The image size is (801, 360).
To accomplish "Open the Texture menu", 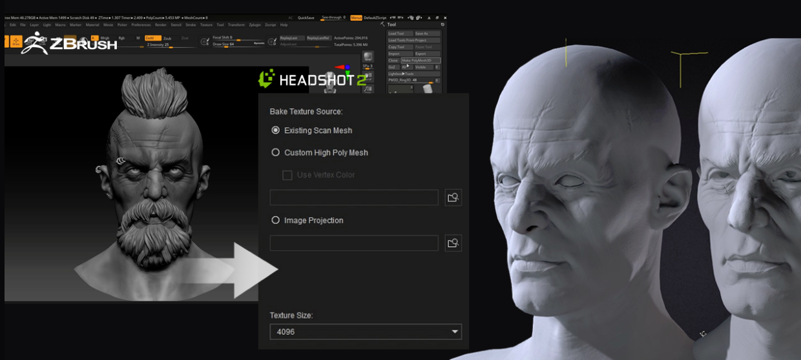I will (206, 25).
